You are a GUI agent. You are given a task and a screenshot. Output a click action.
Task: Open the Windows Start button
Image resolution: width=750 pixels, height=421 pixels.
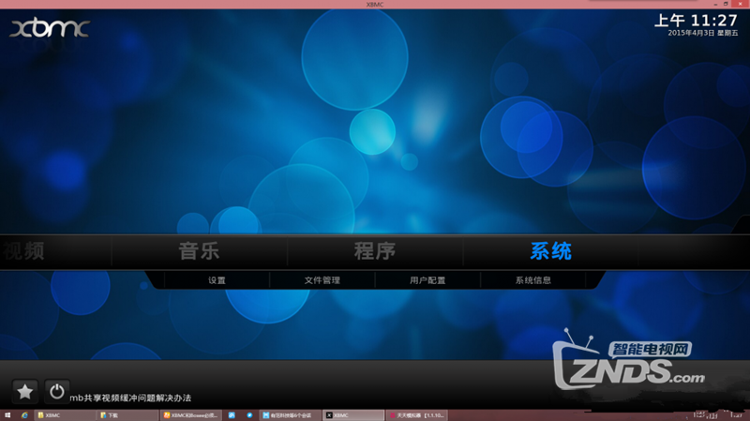(7, 415)
